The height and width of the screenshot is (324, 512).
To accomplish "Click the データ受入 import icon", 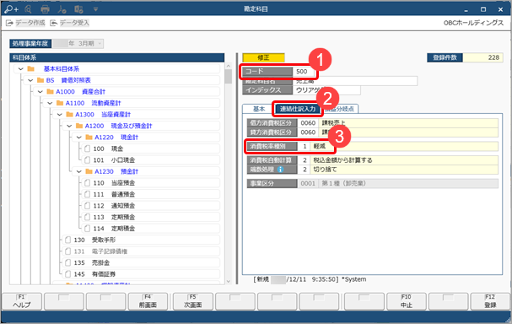I will pyautogui.click(x=53, y=23).
